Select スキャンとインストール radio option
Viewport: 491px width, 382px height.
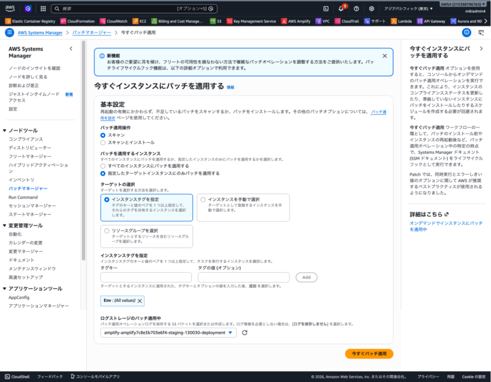(x=103, y=143)
